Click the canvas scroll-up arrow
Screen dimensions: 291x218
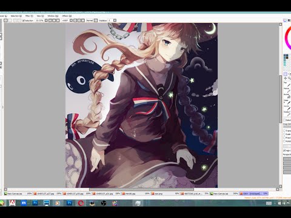click(280, 24)
